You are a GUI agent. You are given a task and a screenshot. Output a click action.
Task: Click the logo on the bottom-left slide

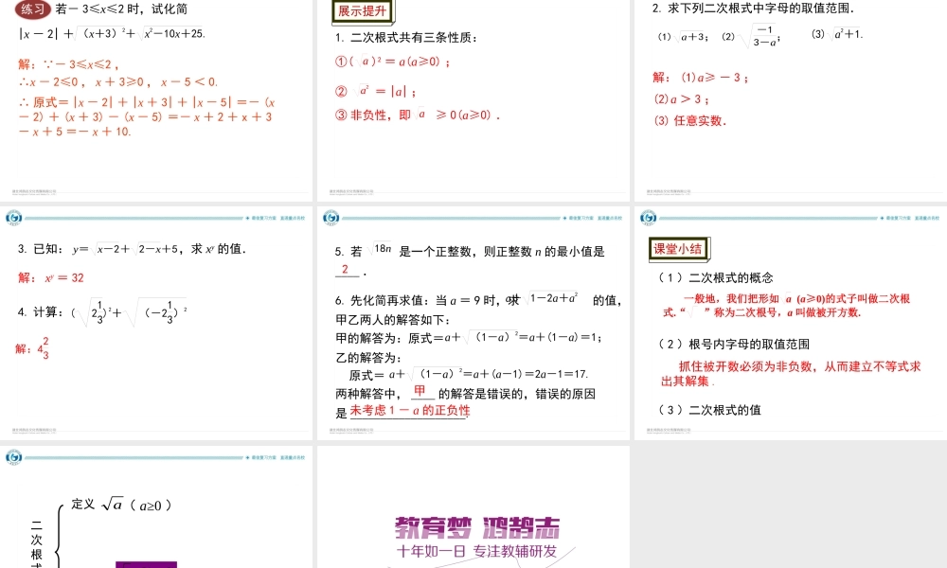click(x=13, y=457)
